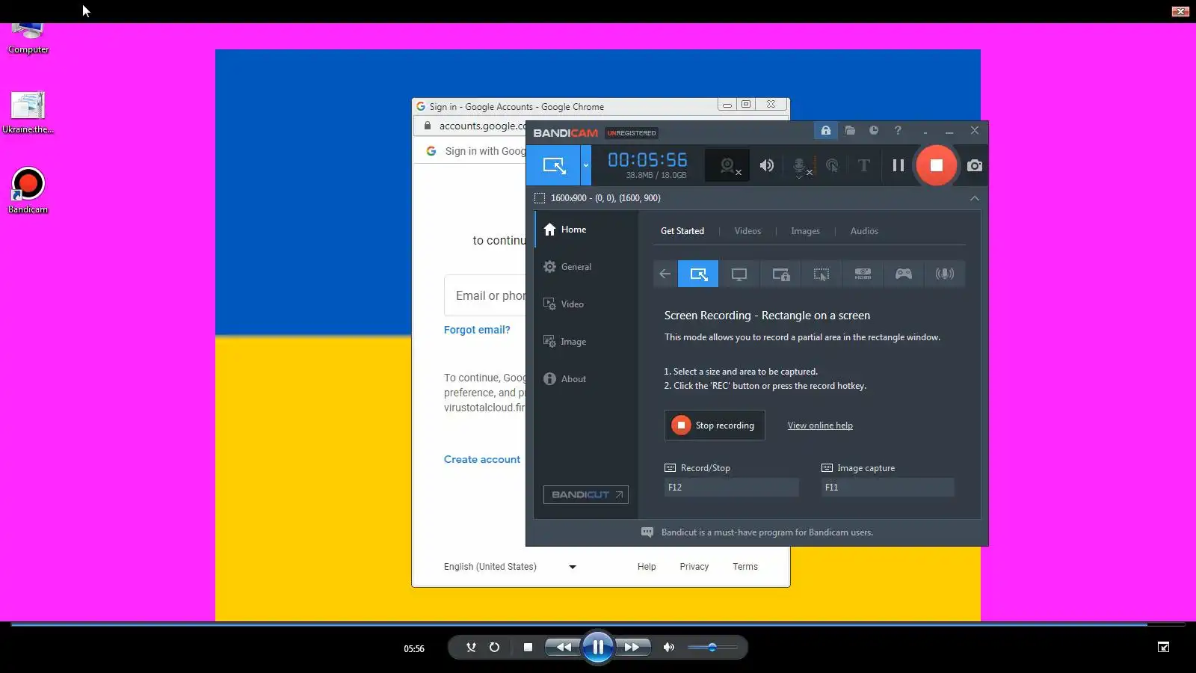Open the View online help link

[x=820, y=425]
